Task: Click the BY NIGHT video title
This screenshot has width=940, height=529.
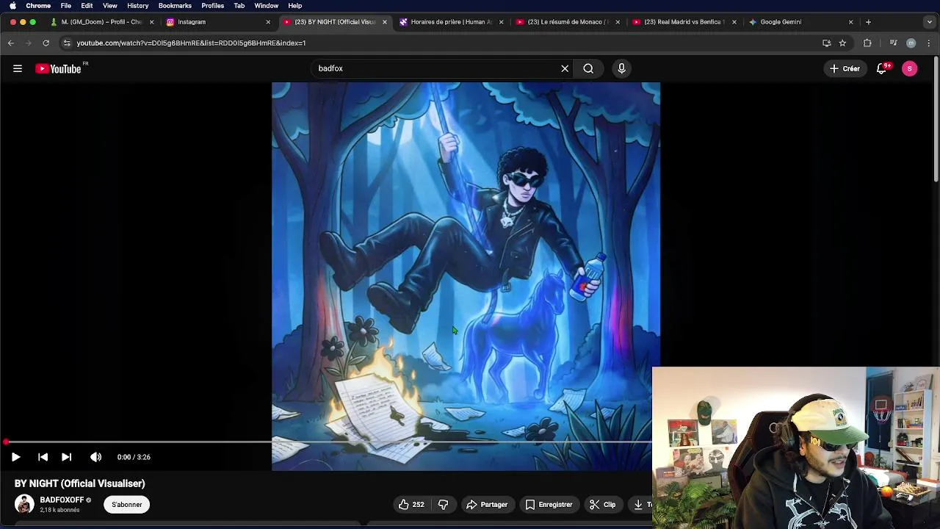Action: [x=80, y=483]
